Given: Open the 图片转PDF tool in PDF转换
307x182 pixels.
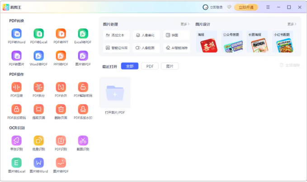Looking at the screenshot, I should 83,58.
